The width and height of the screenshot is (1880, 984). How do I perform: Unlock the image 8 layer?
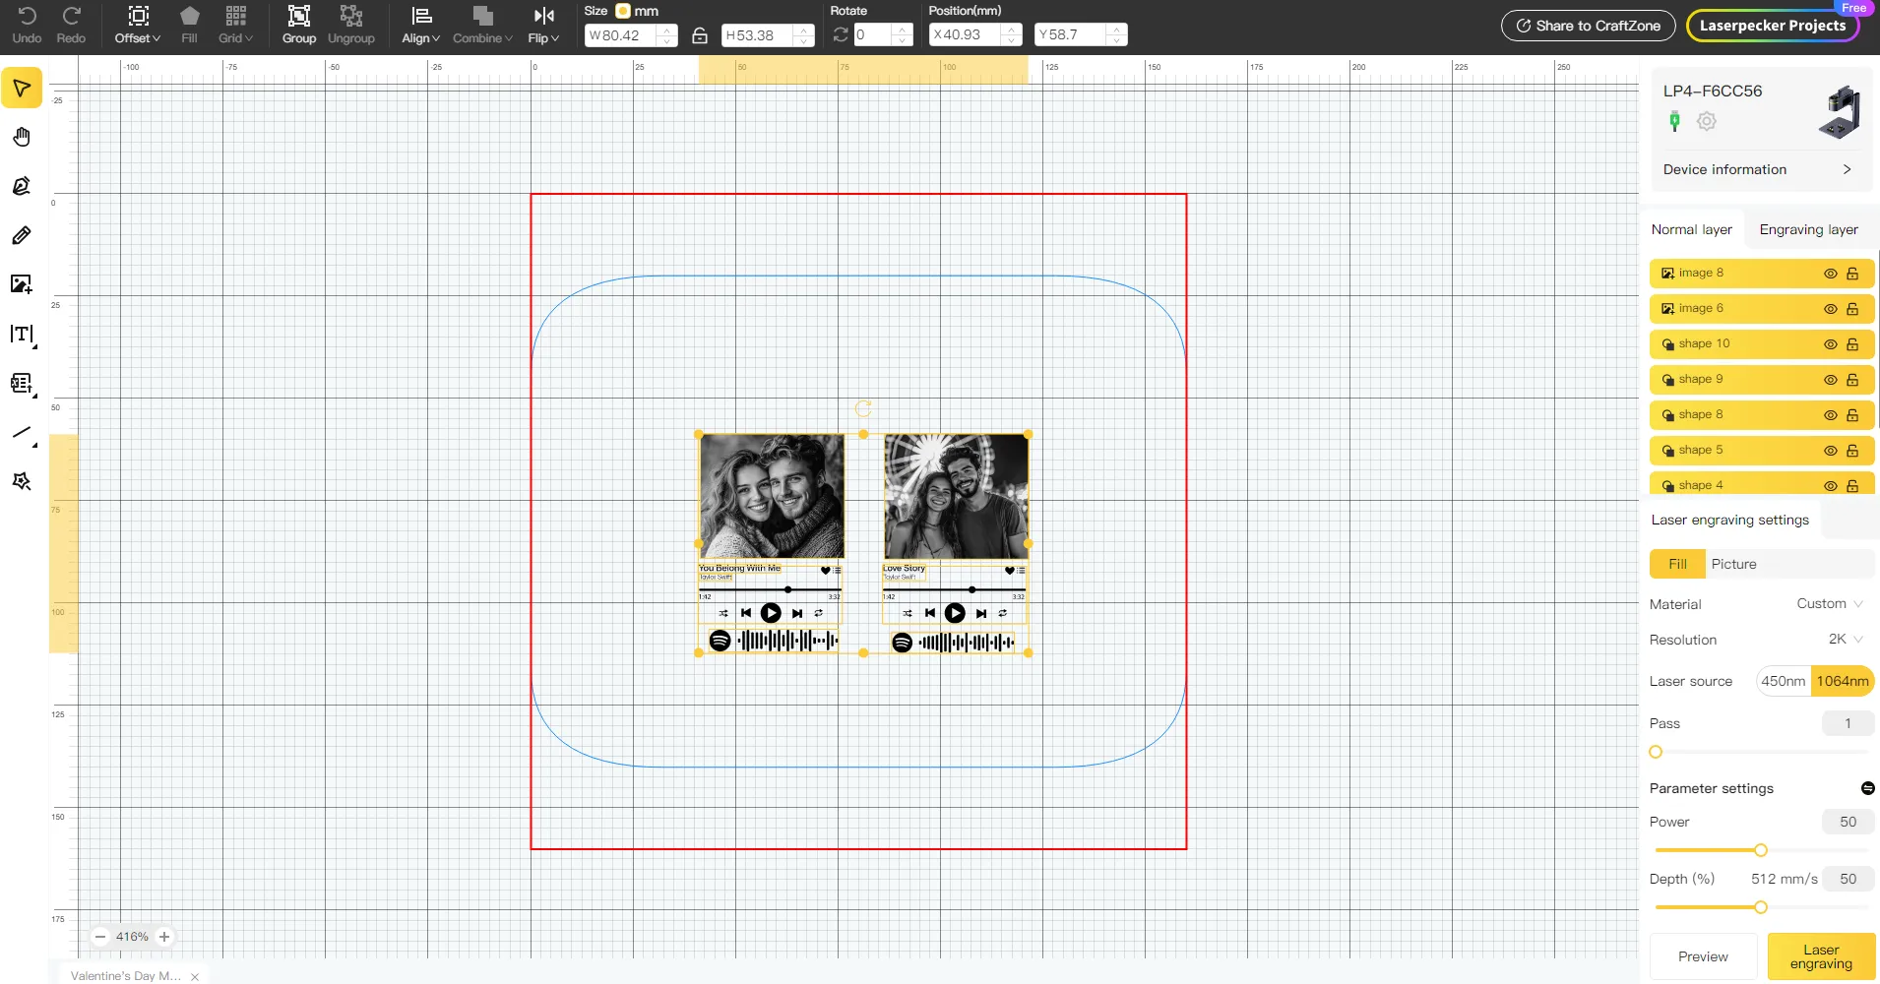click(x=1852, y=274)
